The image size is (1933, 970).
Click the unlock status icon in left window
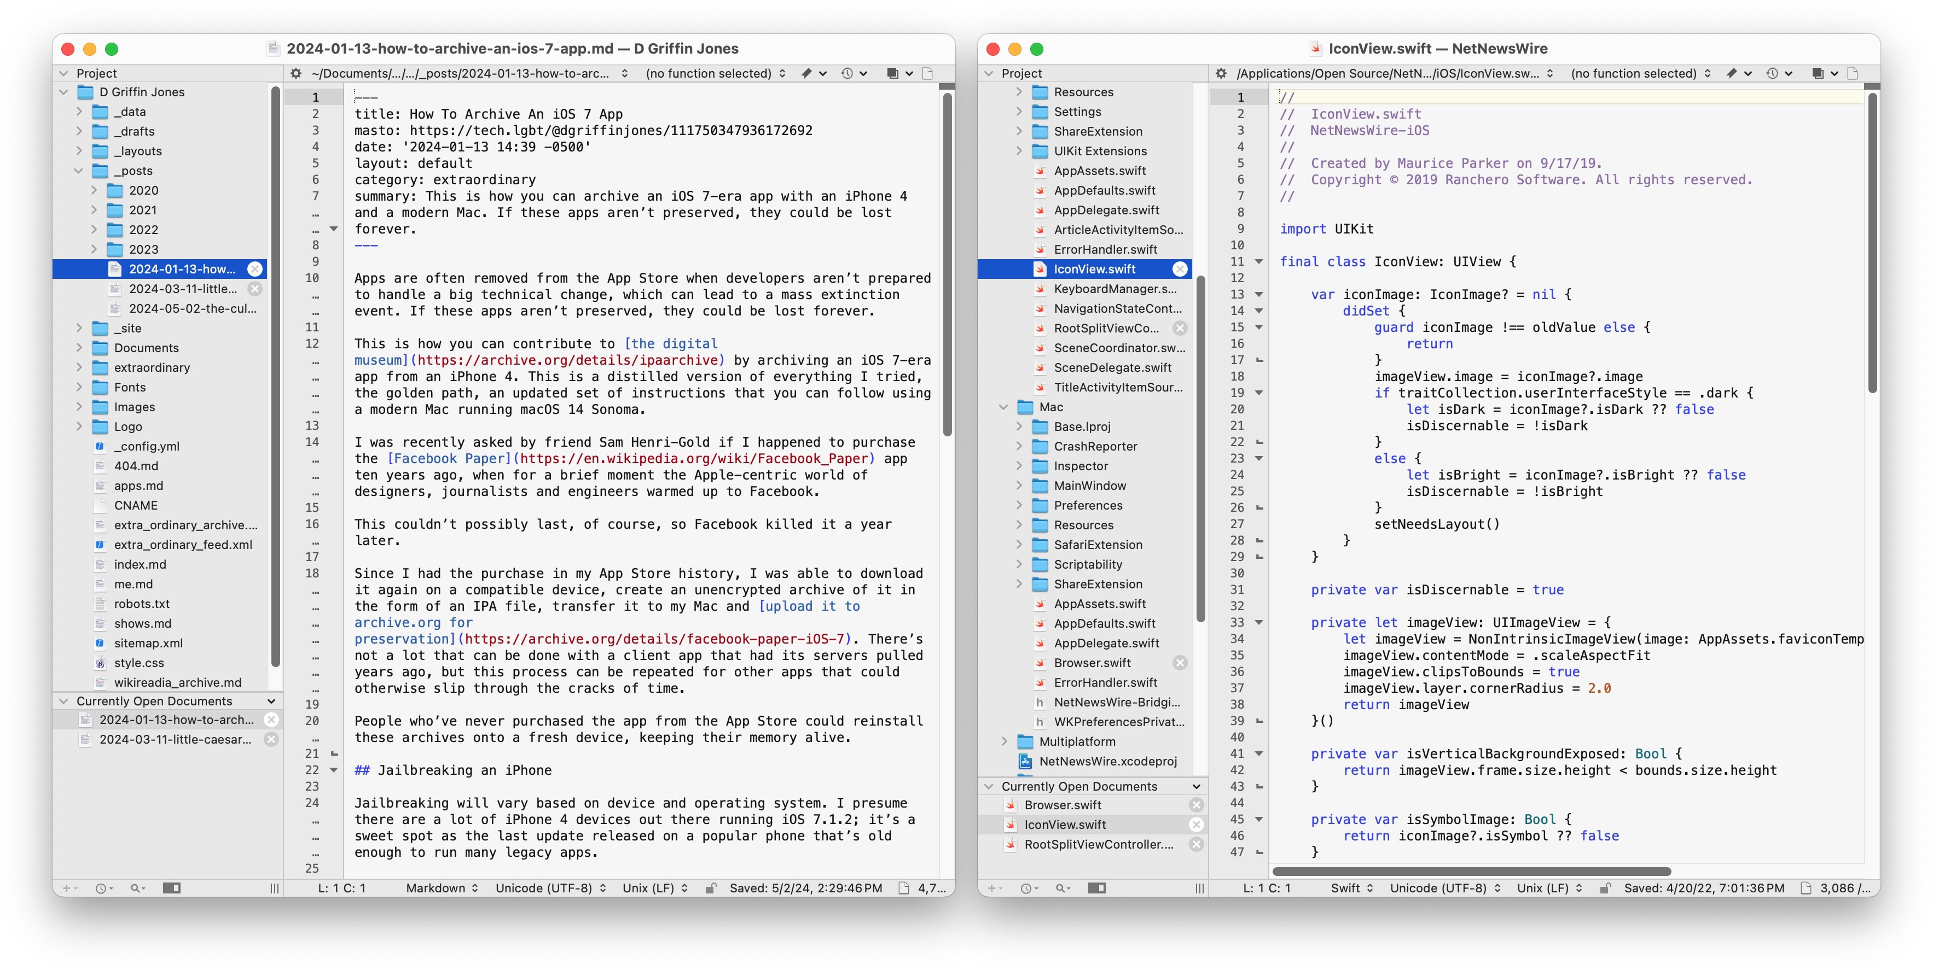(710, 887)
